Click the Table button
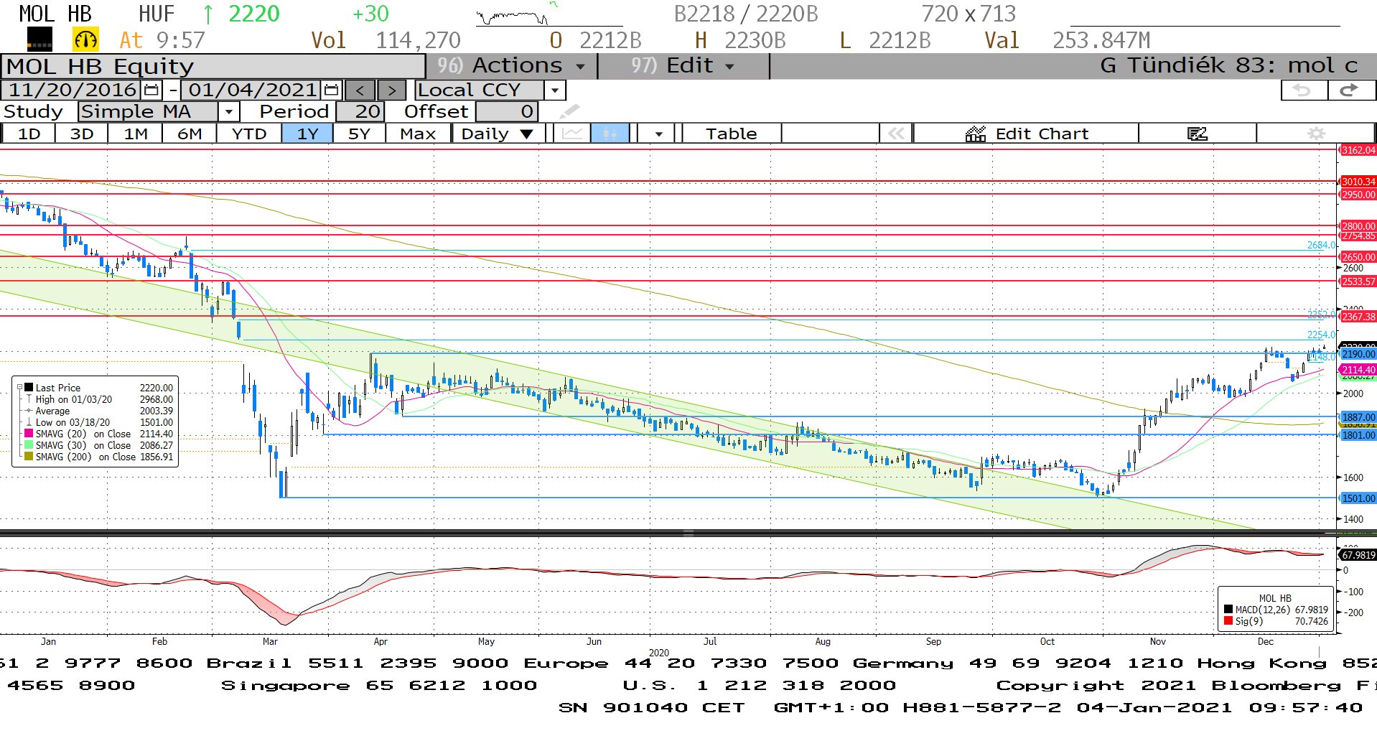 (731, 134)
